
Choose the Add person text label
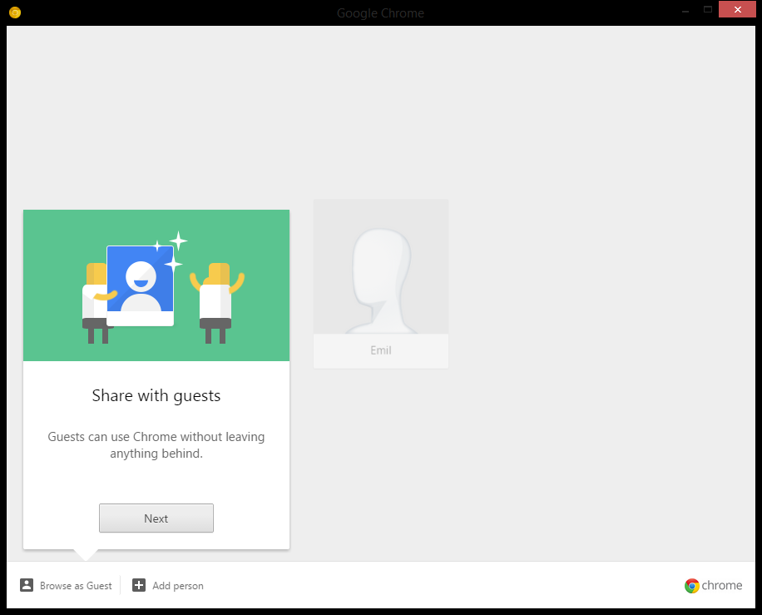click(x=178, y=586)
